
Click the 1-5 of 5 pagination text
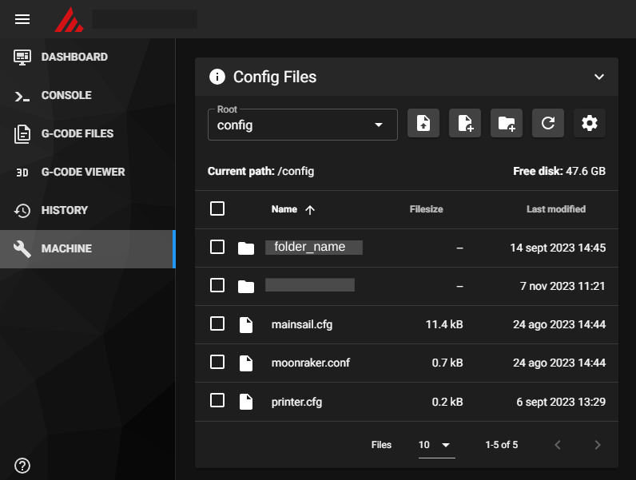click(x=501, y=445)
